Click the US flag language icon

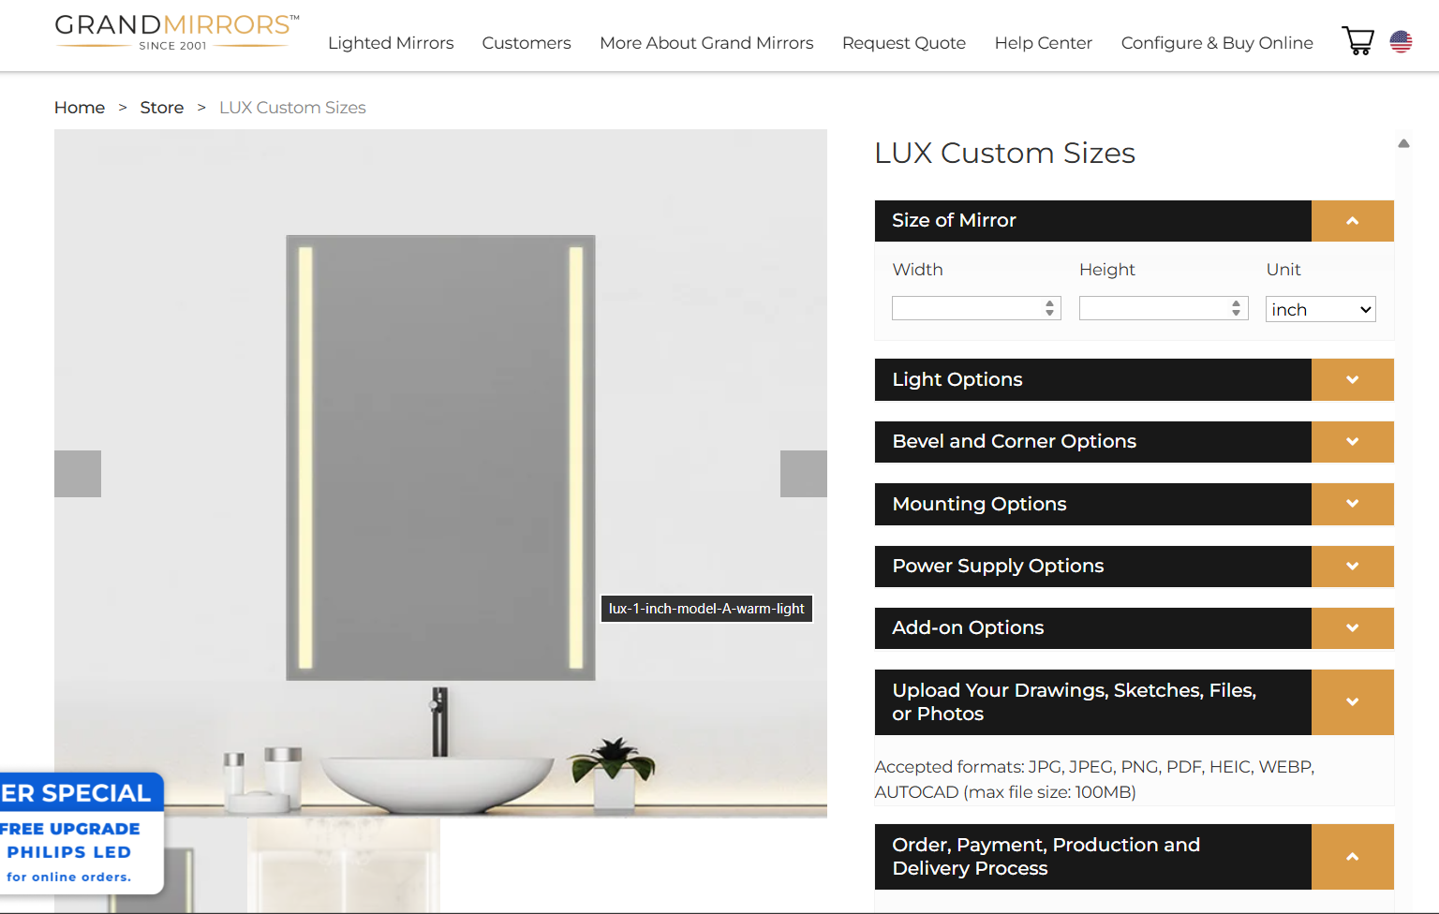[1401, 42]
